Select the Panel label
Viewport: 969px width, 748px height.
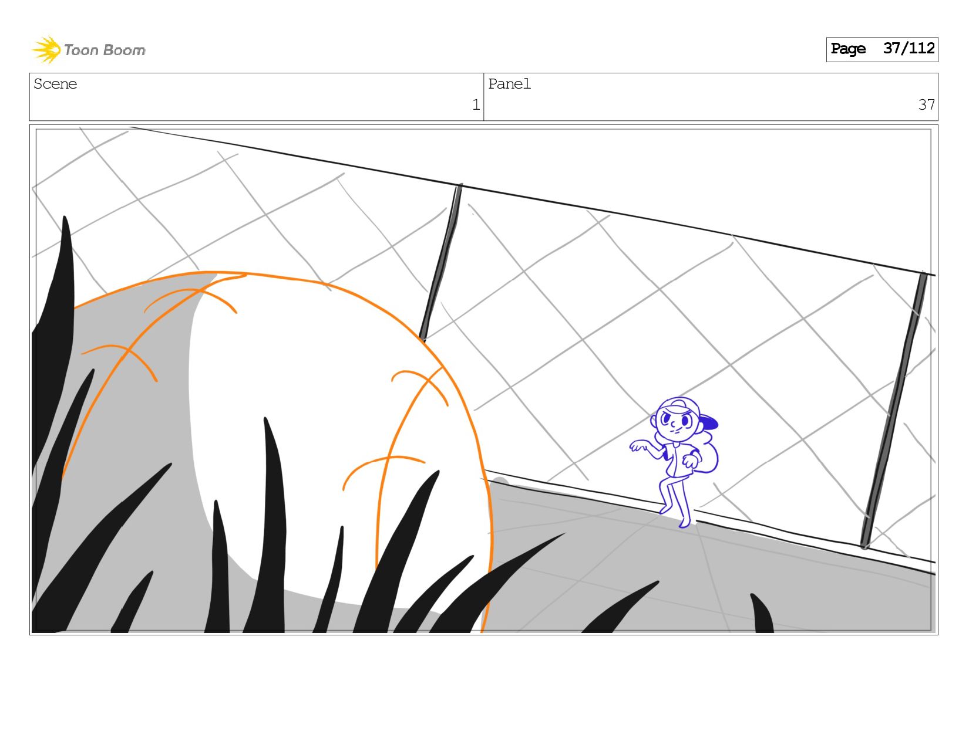509,84
